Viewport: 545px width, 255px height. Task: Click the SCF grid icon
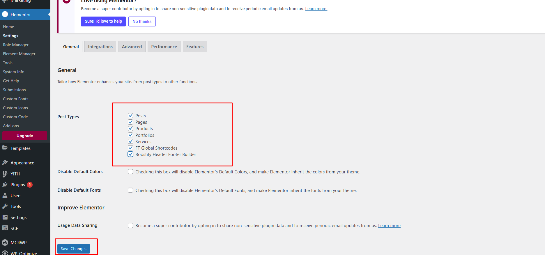pos(5,228)
